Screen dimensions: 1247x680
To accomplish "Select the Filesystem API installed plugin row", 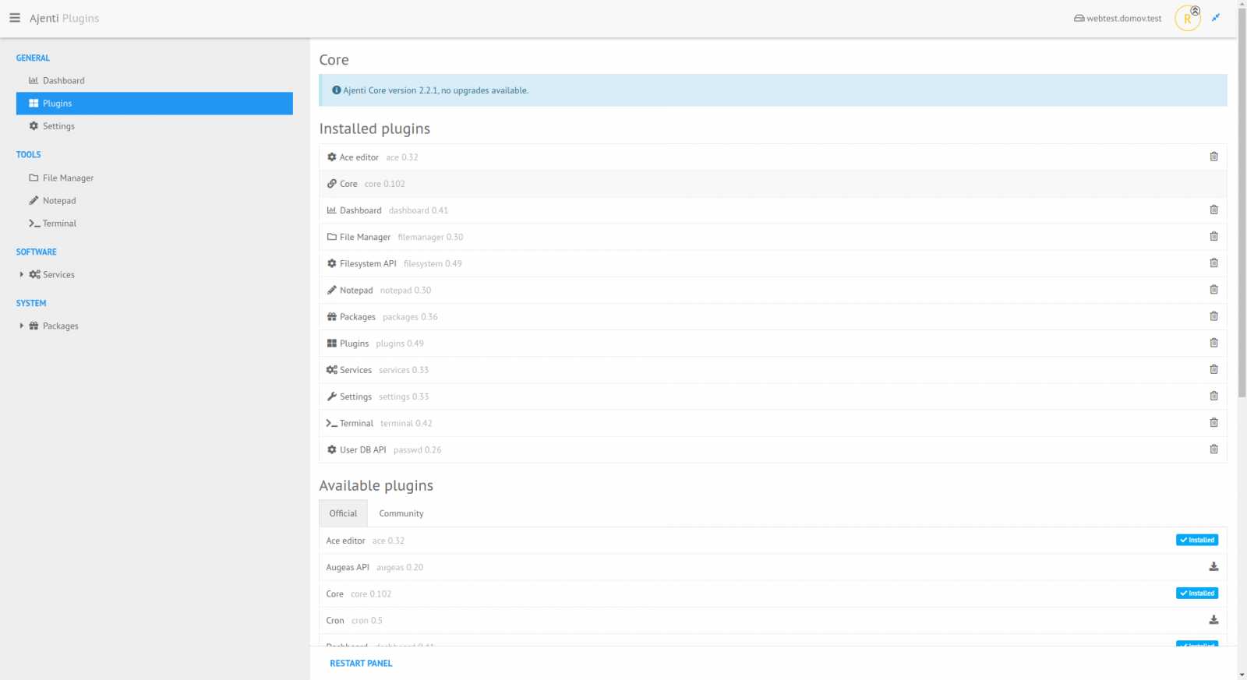I will tap(772, 263).
